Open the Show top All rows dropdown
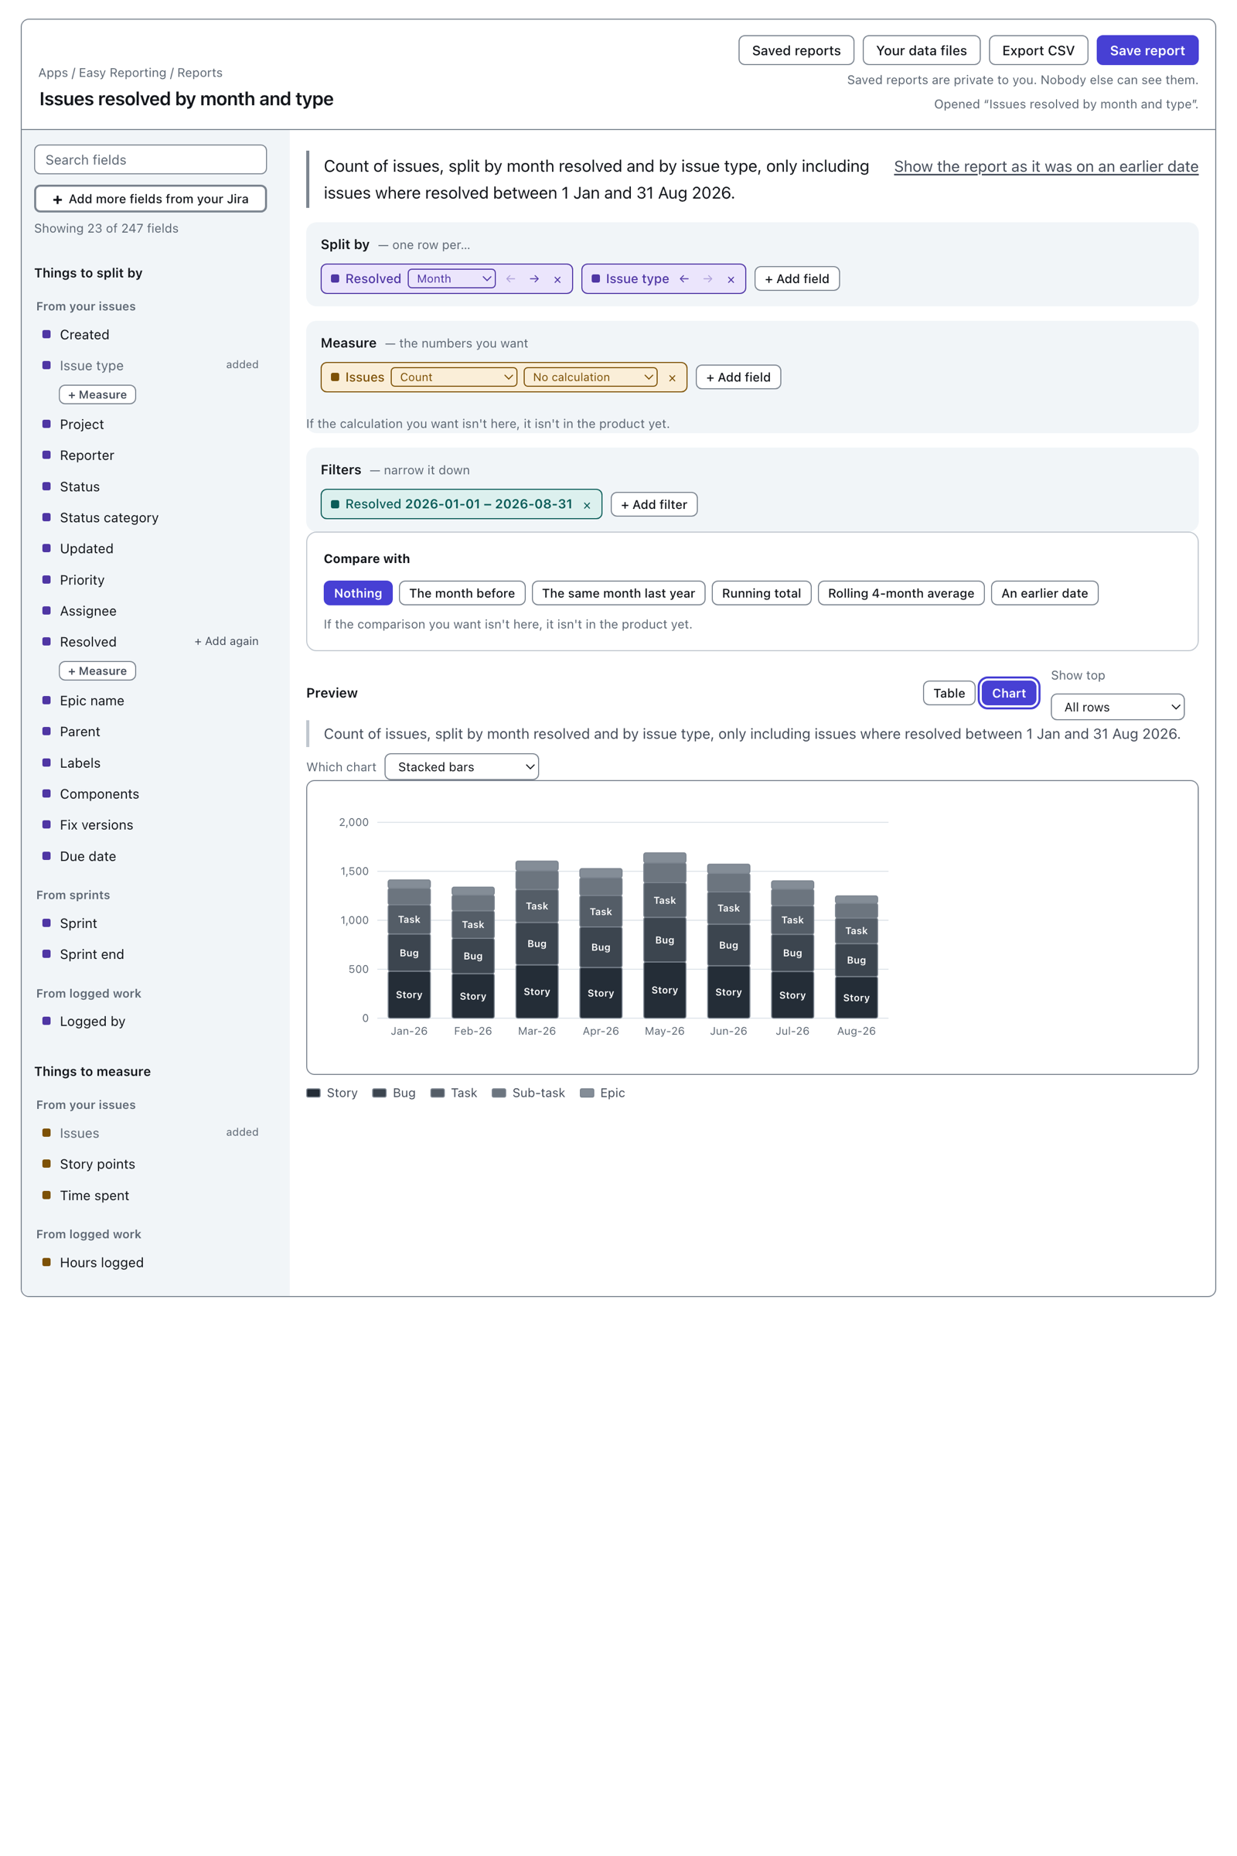Screen dimensions: 1237x1856 point(1117,707)
